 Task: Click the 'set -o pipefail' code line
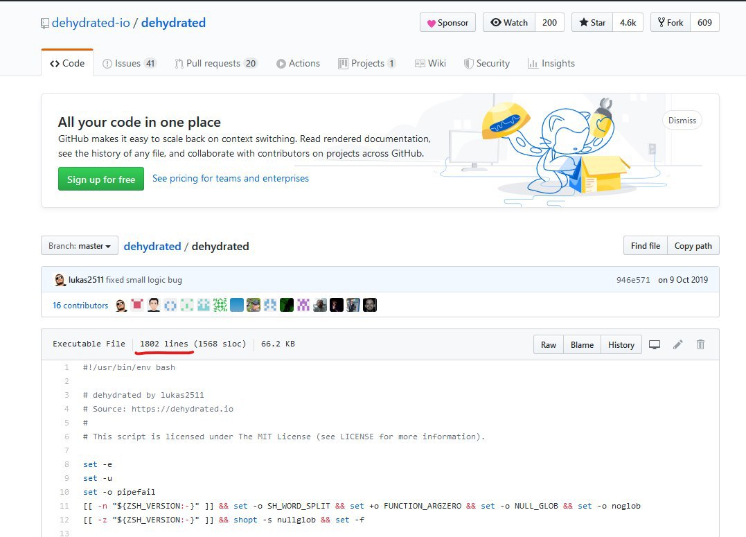pyautogui.click(x=119, y=492)
